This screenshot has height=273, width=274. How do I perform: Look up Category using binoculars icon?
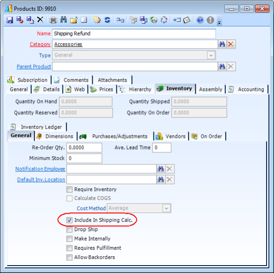222,44
